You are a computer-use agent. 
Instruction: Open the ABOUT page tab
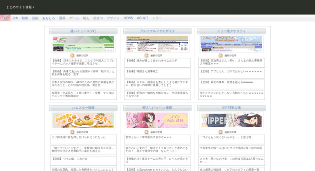(x=142, y=18)
